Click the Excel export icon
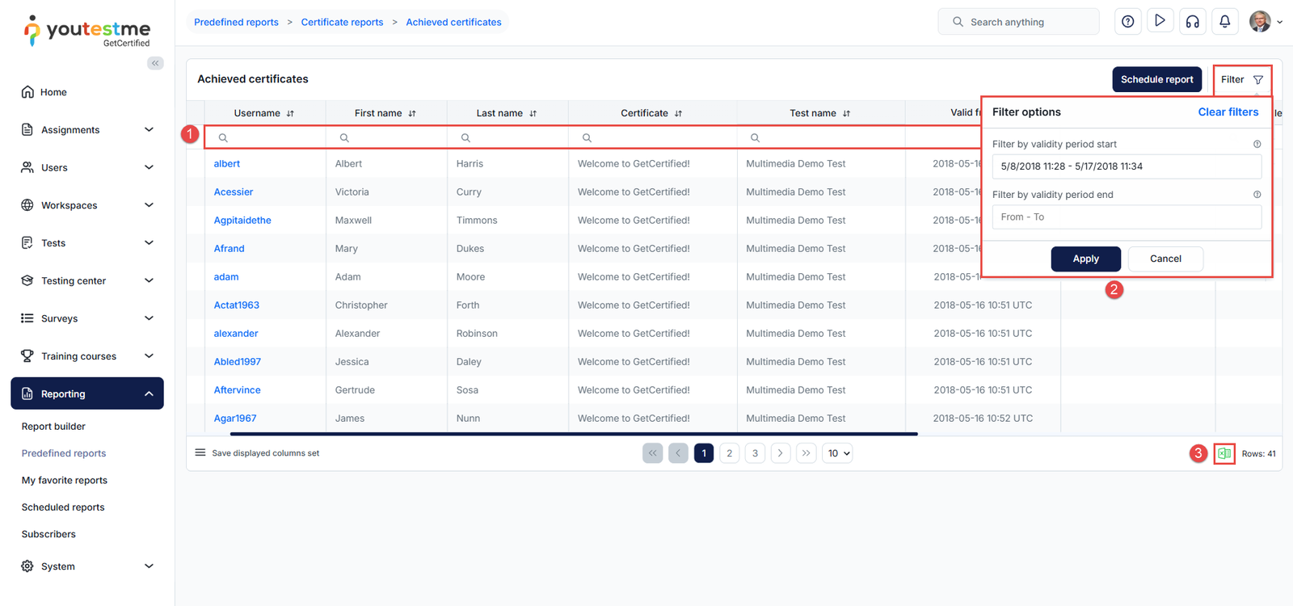 [1224, 453]
